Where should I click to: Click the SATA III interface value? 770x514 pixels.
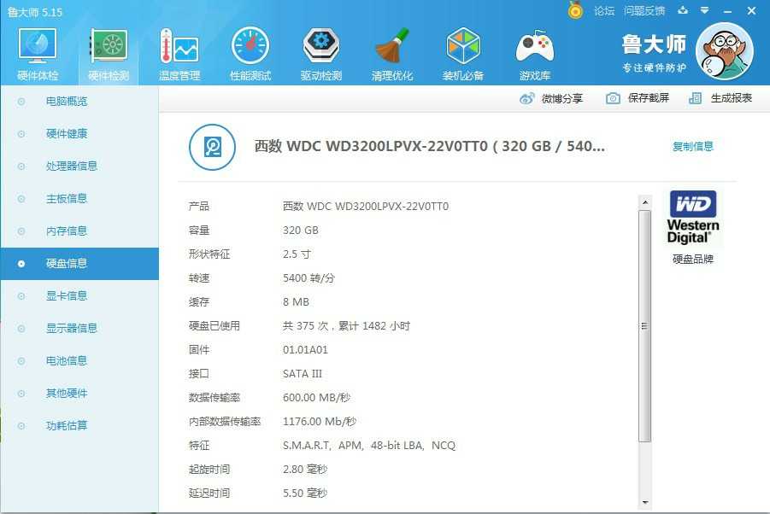coord(303,374)
